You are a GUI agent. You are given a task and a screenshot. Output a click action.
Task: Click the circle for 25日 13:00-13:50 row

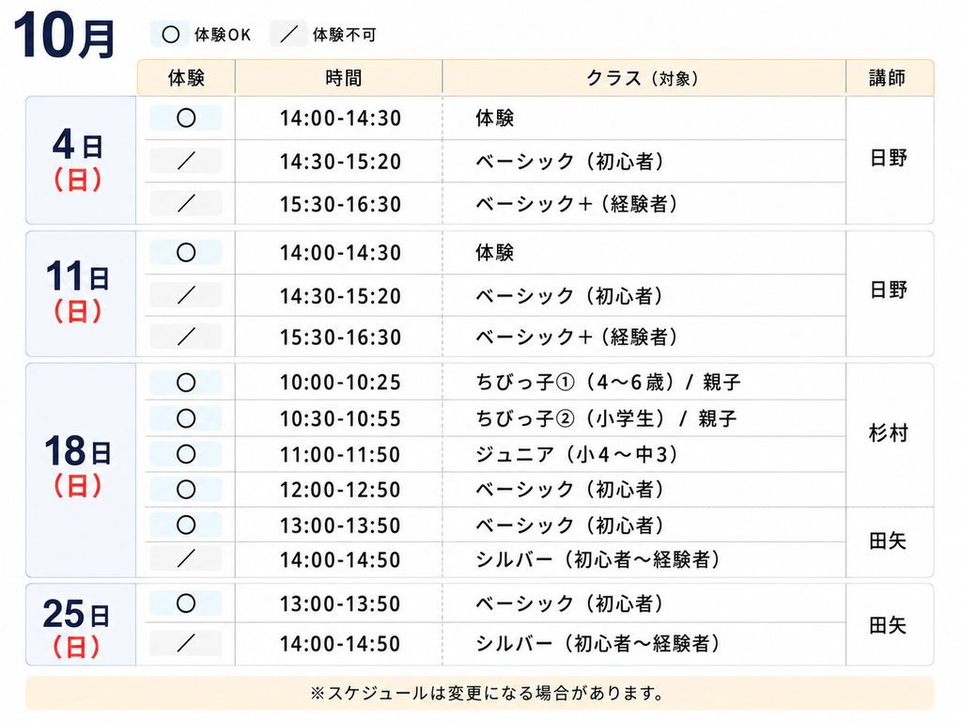[186, 604]
